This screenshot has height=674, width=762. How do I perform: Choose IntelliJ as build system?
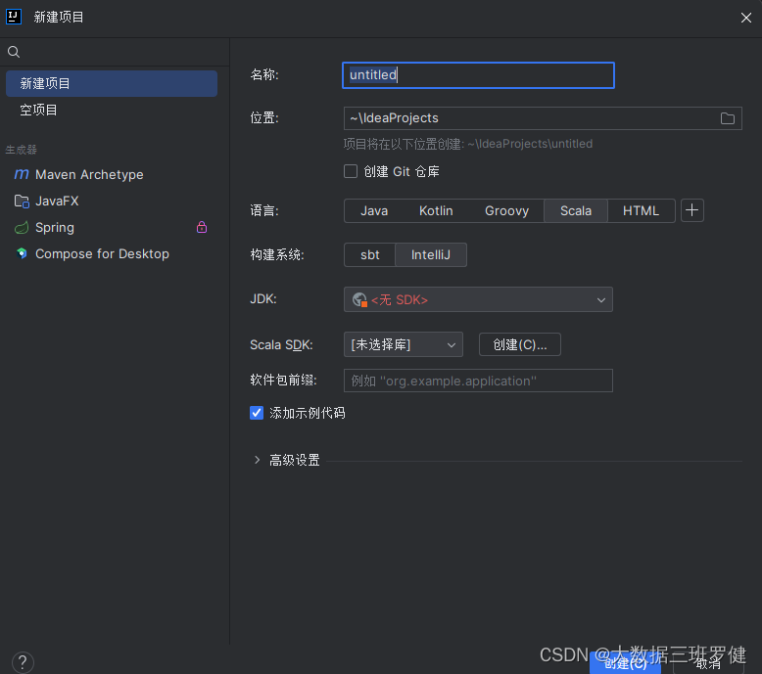tap(431, 254)
